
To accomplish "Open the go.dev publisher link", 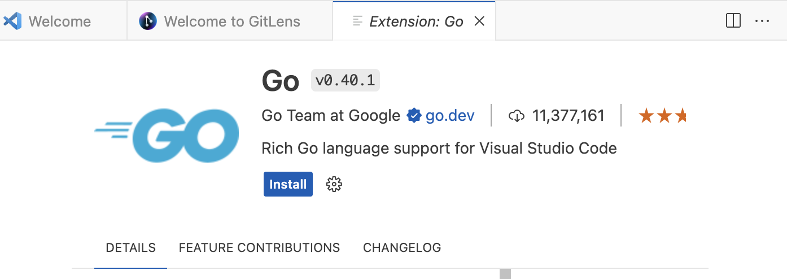I will 450,116.
